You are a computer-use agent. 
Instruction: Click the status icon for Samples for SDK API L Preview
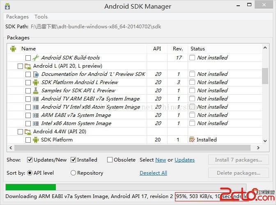pos(192,91)
